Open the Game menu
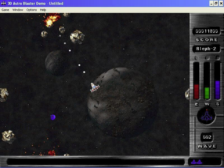Screen dimensions: 224x168 point(5,10)
